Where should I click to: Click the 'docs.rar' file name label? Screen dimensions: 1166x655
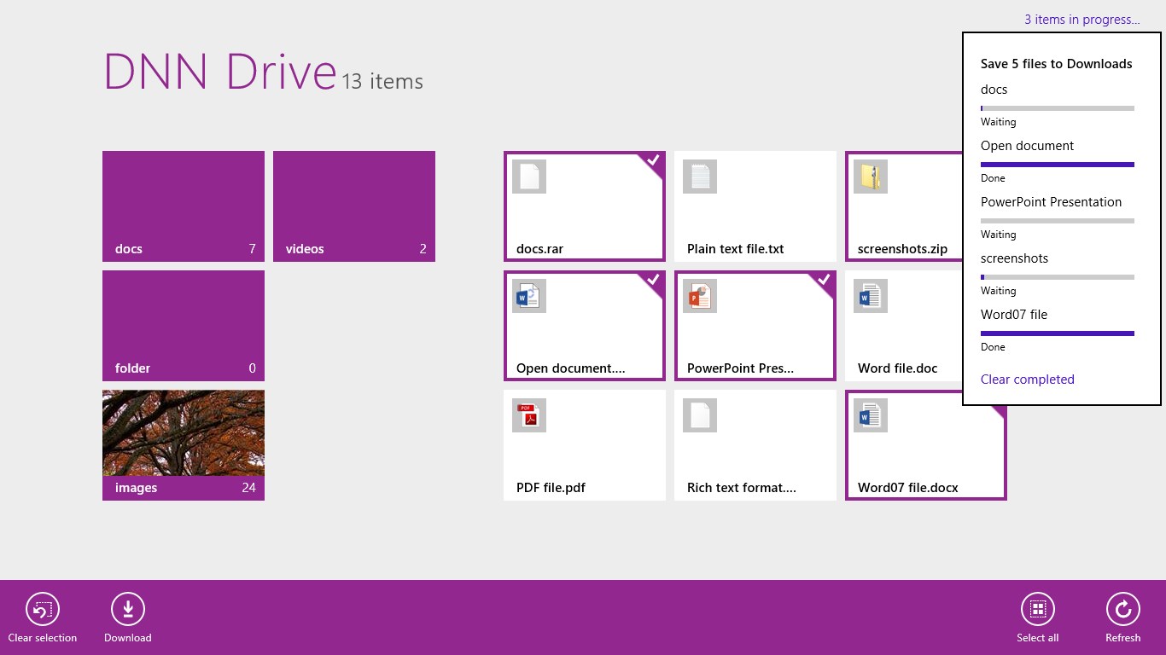(x=540, y=249)
